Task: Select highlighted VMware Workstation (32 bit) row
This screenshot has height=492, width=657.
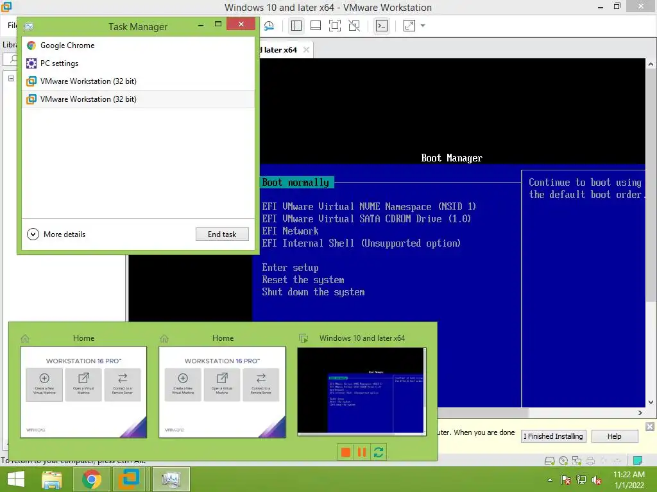Action: pyautogui.click(x=139, y=99)
